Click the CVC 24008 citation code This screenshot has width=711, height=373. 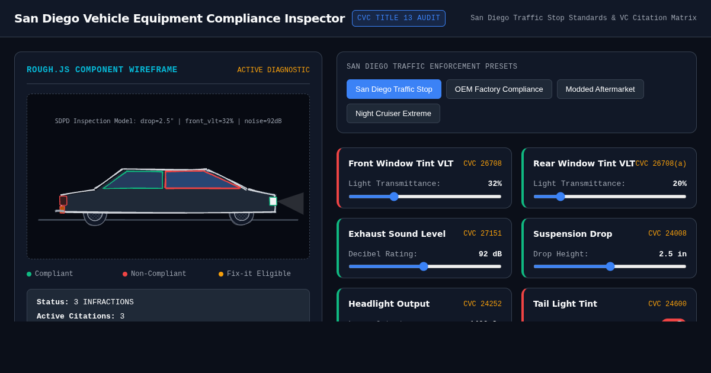(667, 234)
